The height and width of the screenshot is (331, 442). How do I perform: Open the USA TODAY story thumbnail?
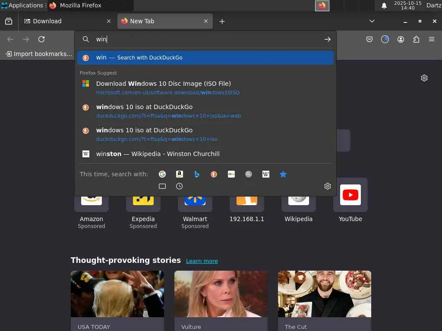[117, 294]
